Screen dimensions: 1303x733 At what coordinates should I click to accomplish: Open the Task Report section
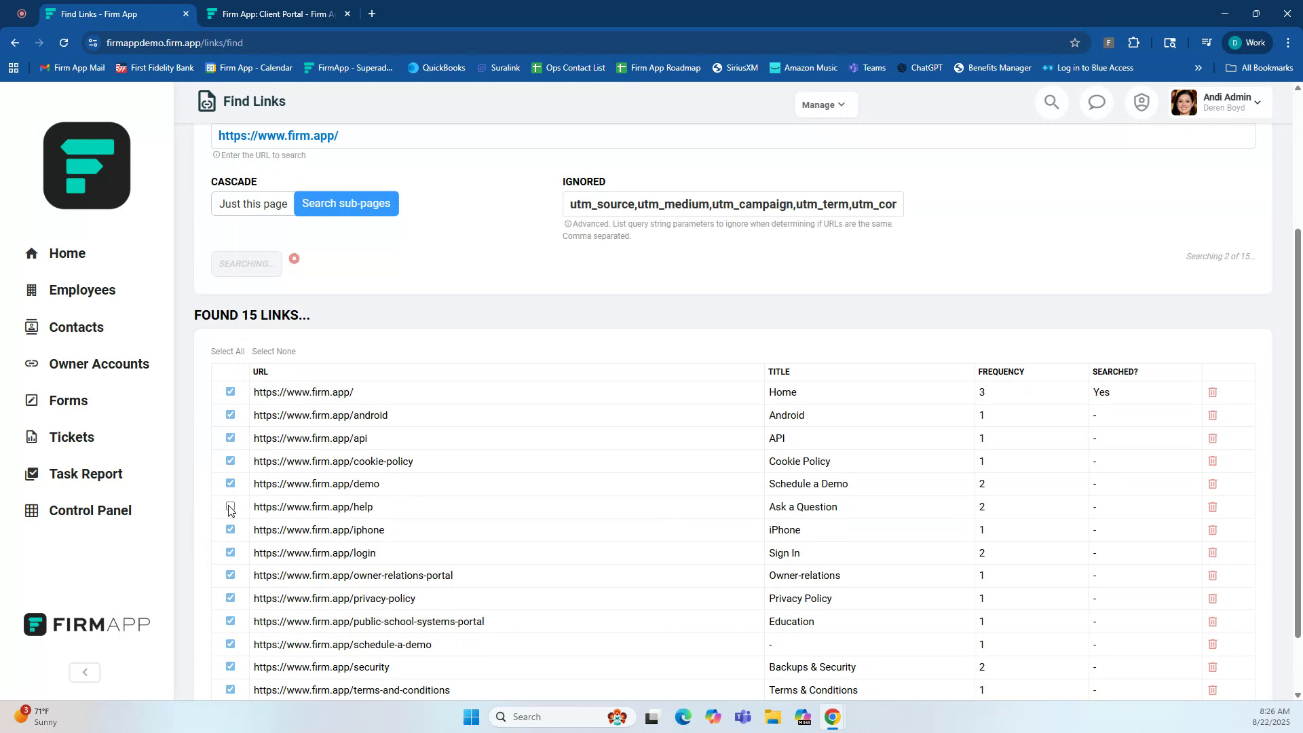(86, 474)
